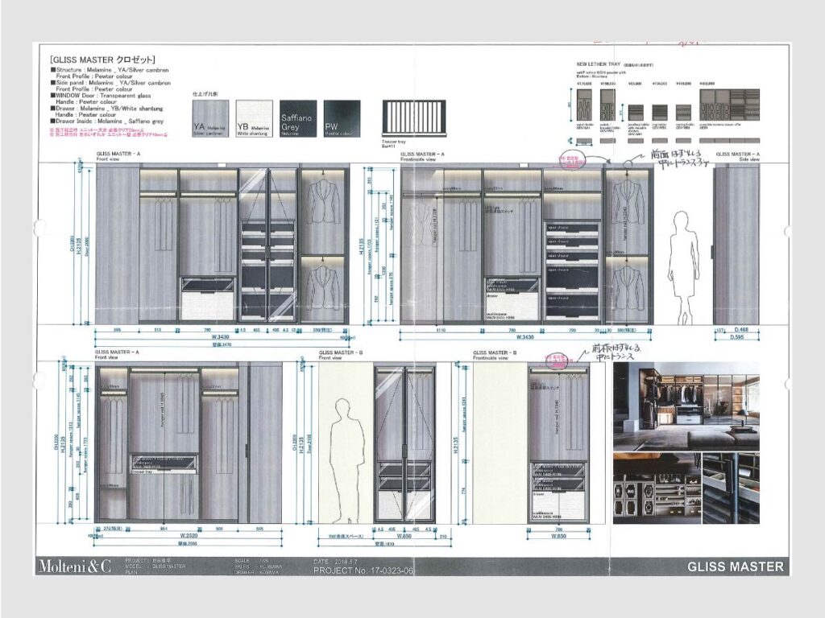Click the door handle close-up photo
Image resolution: width=825 pixels, height=618 pixels.
731,488
